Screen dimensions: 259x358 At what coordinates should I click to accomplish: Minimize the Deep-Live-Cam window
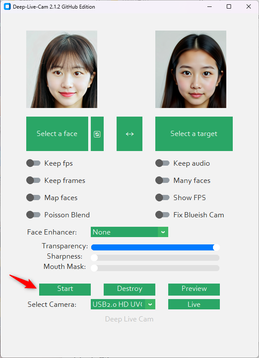click(x=210, y=6)
